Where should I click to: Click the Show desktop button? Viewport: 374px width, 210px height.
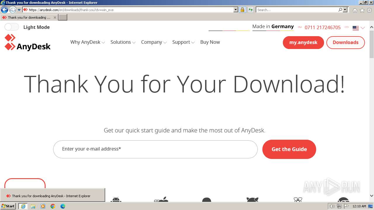(371, 206)
